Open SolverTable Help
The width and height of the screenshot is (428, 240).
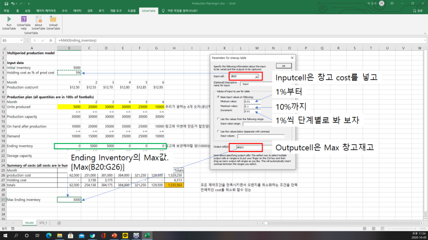coord(24,23)
